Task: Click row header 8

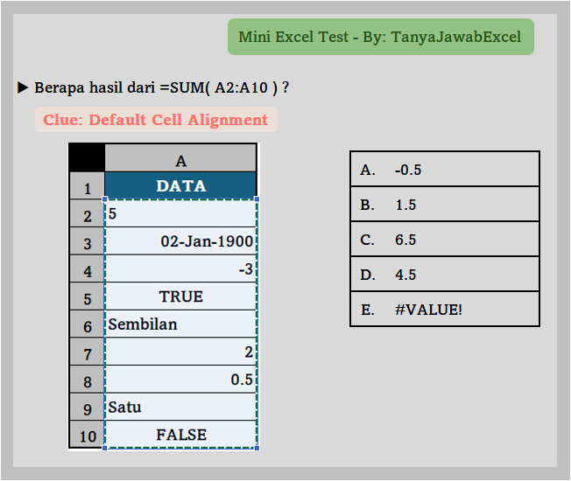Action: (87, 380)
